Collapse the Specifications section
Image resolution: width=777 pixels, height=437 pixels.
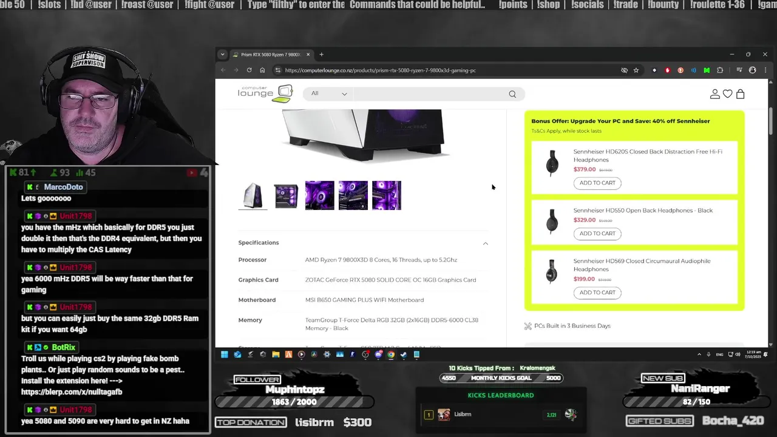[485, 243]
